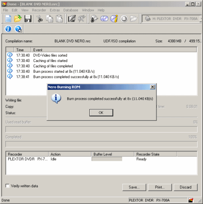
Task: Open compilation properties pencil icon
Action: point(72,19)
